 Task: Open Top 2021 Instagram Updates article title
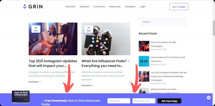(53, 63)
